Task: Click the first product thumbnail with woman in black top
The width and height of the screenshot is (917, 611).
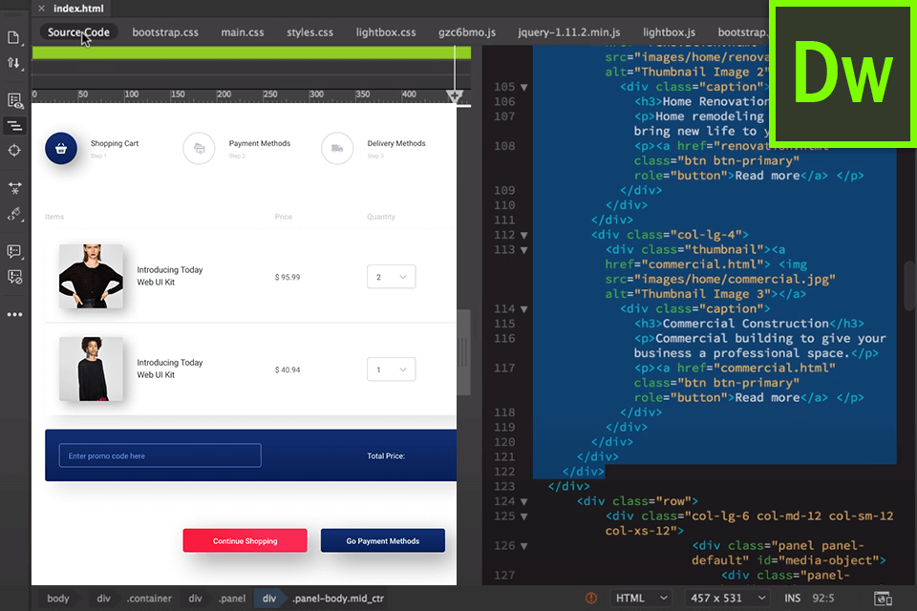Action: point(92,277)
